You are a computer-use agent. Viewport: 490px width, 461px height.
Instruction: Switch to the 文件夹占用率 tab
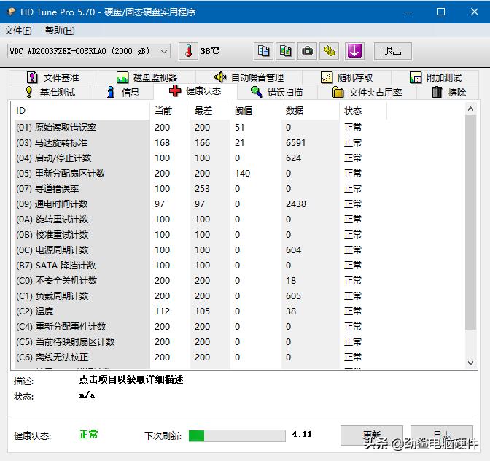[367, 93]
